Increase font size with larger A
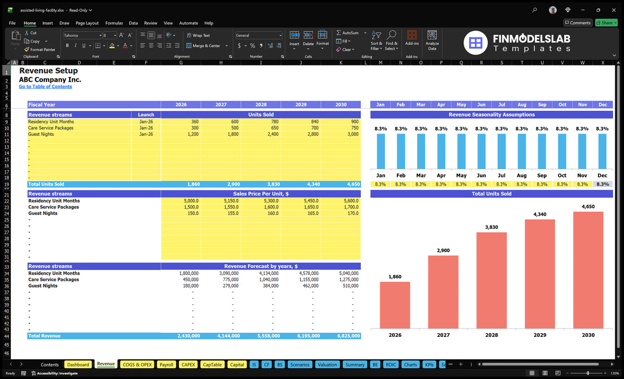 (122, 35)
